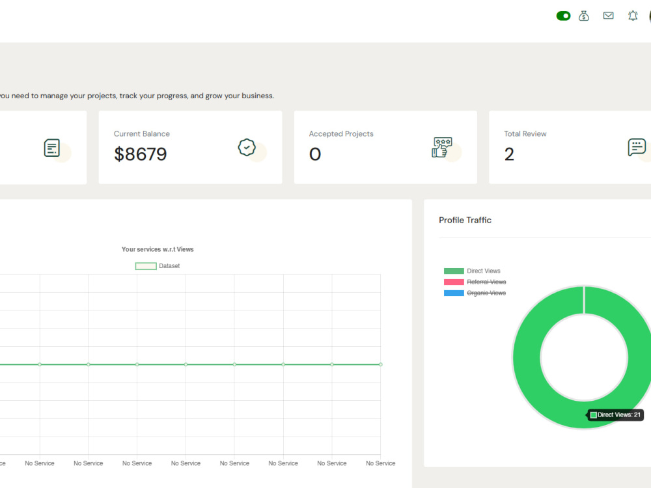Open the notification bell icon
Screen dimensions: 651x488
[x=633, y=16]
